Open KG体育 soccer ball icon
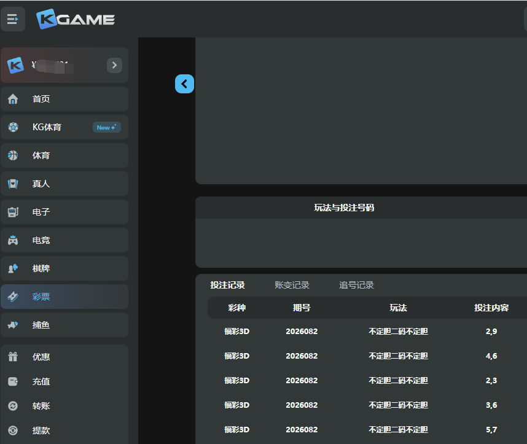Screen dimensions: 527x444 tap(13, 127)
